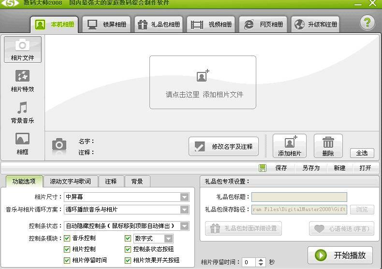Click the green floppy disk save icon

263,168
